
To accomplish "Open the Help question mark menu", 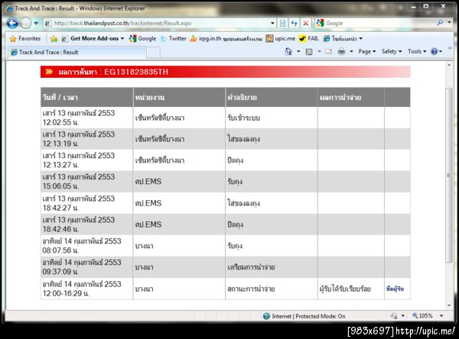I will (436, 52).
